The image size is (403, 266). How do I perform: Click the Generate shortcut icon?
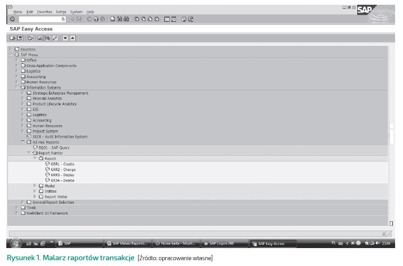(173, 19)
